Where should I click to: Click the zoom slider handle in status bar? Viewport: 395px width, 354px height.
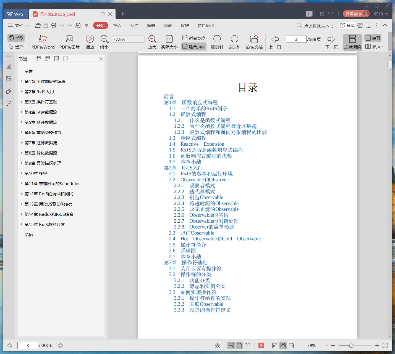351,345
